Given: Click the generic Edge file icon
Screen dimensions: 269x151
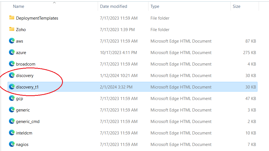Looking at the screenshot, I should click(x=12, y=110).
